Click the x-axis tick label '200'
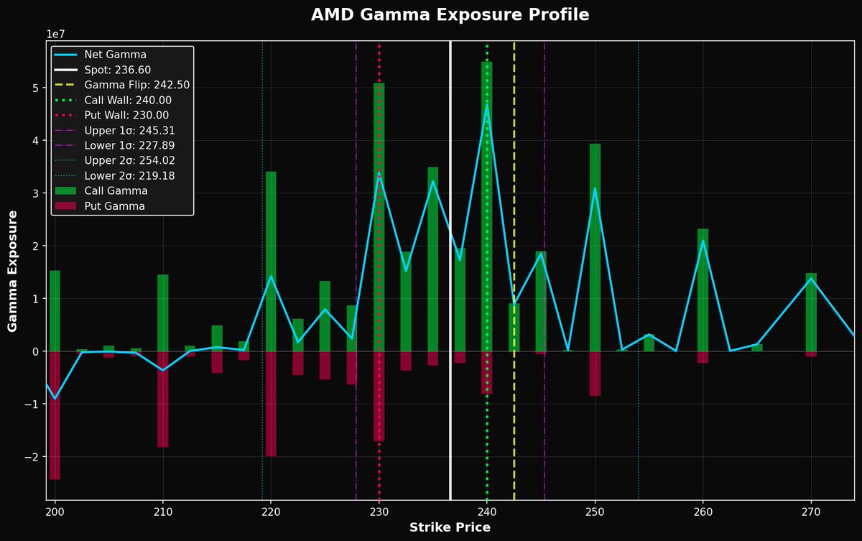This screenshot has width=862, height=541. pyautogui.click(x=55, y=512)
